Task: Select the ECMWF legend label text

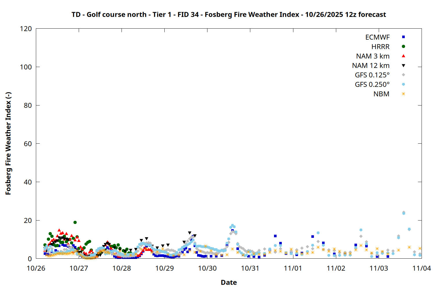Action: pyautogui.click(x=377, y=37)
